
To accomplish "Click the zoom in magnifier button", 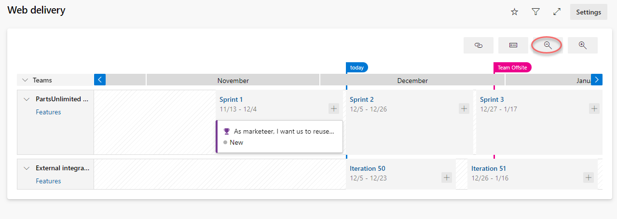I will click(582, 45).
